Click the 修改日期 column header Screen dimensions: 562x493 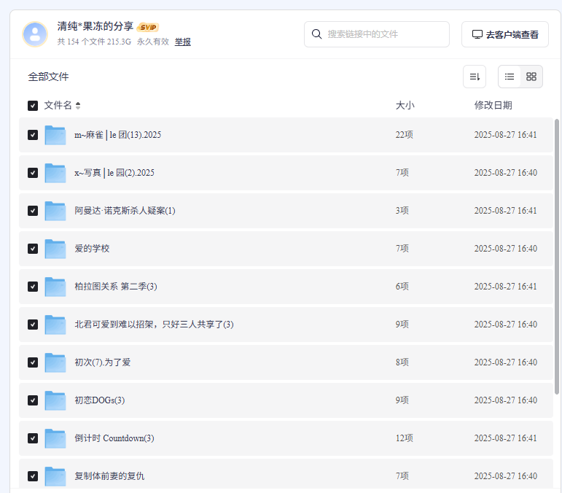[x=493, y=106]
